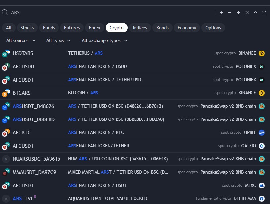
Task: Click the search magnifier icon
Action: pyautogui.click(x=5, y=12)
